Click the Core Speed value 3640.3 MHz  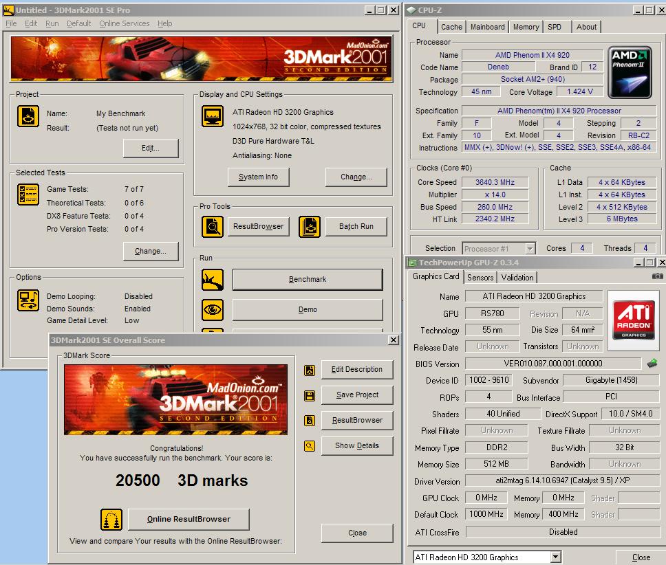[495, 182]
